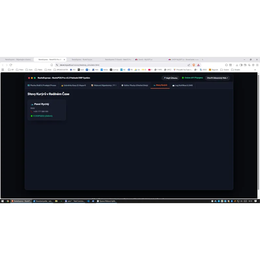Viewport: 260px width, 260px height.
Task: Click the red window dot in RestoPOS header
Action: pyautogui.click(x=29, y=78)
